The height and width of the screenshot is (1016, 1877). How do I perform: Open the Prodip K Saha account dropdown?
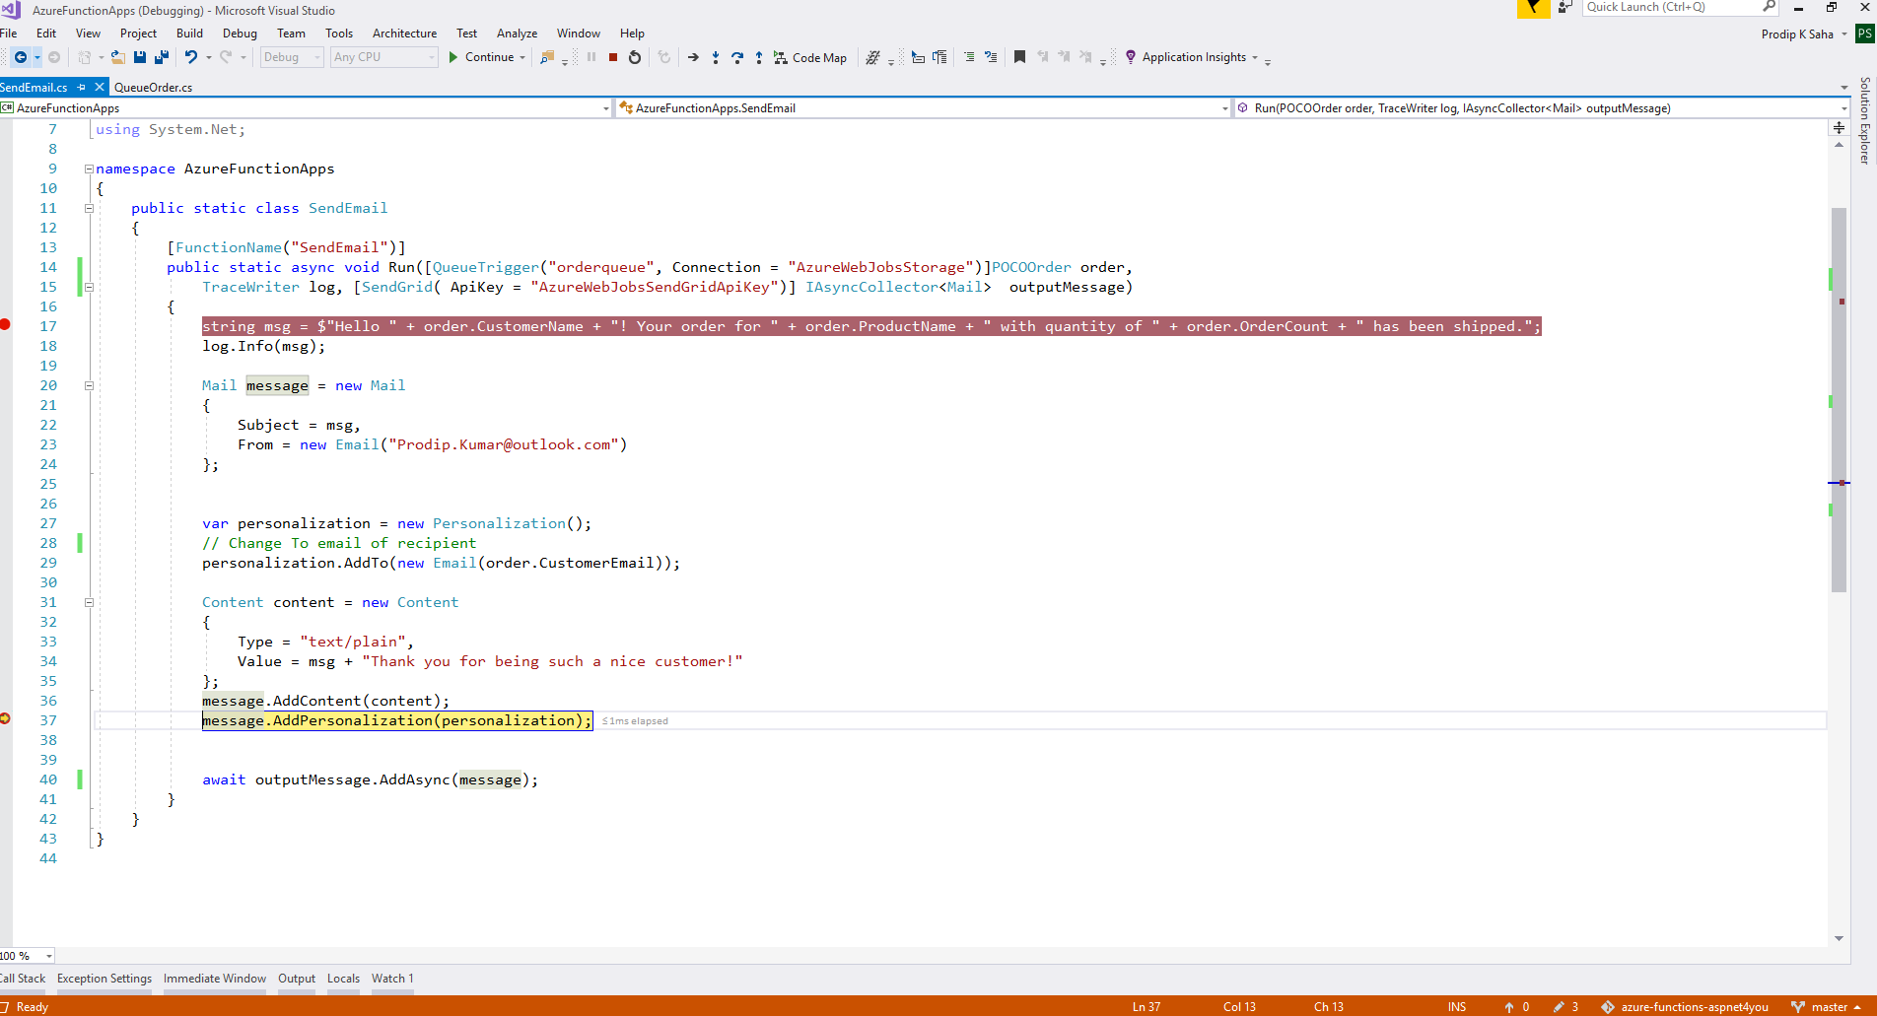pyautogui.click(x=1804, y=34)
